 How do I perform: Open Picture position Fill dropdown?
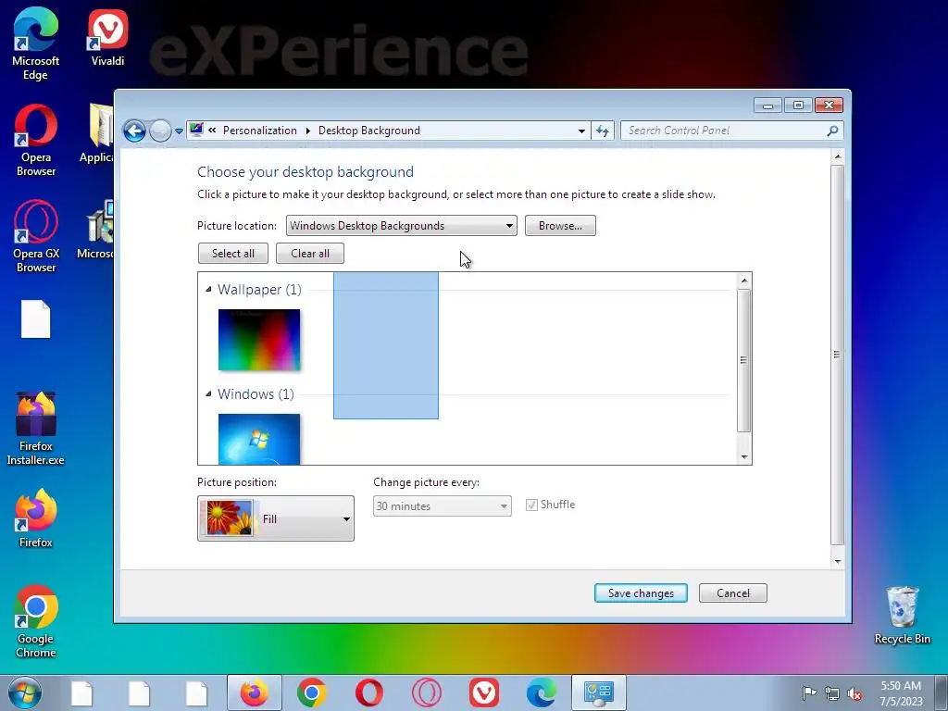click(276, 518)
